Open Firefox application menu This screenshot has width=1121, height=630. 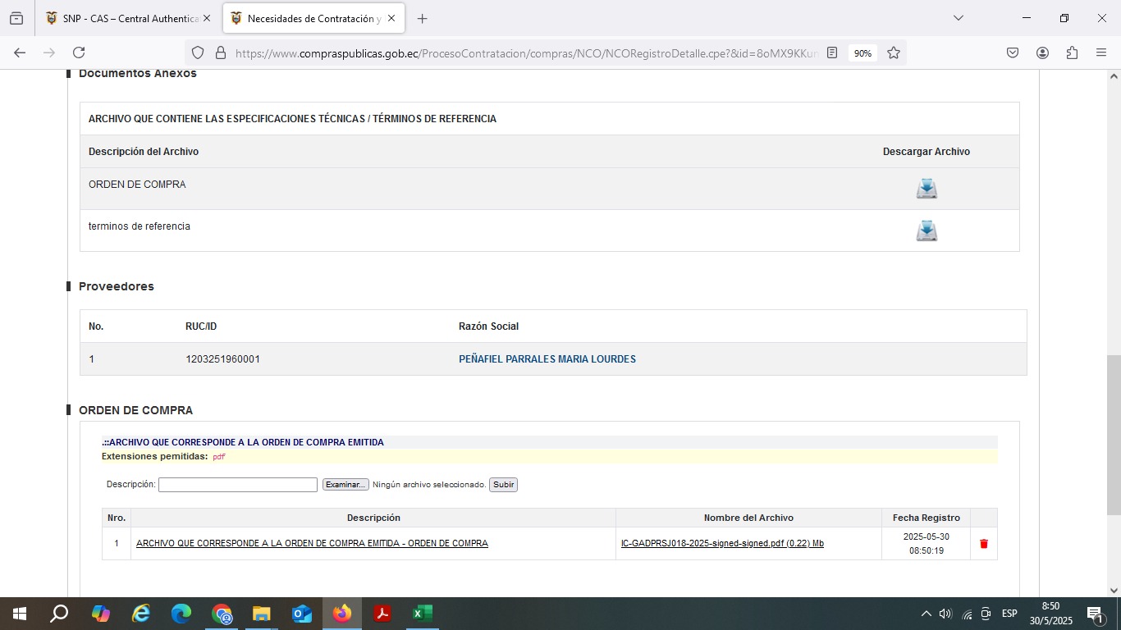(1101, 52)
